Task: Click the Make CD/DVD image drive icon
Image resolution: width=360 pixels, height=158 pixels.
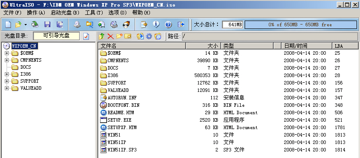Action: coord(77,25)
